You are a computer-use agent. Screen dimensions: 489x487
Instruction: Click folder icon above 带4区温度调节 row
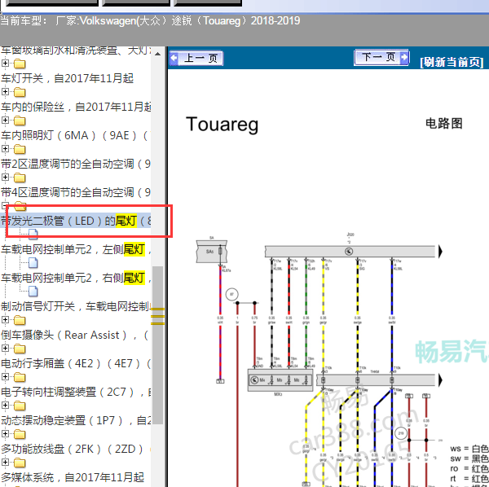[x=20, y=178]
